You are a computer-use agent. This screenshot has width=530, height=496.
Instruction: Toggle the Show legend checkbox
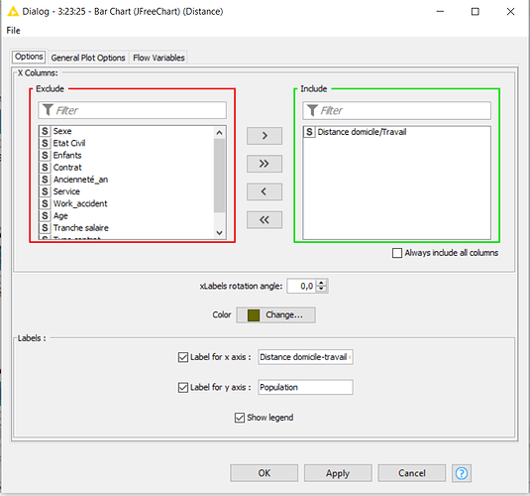coord(240,418)
